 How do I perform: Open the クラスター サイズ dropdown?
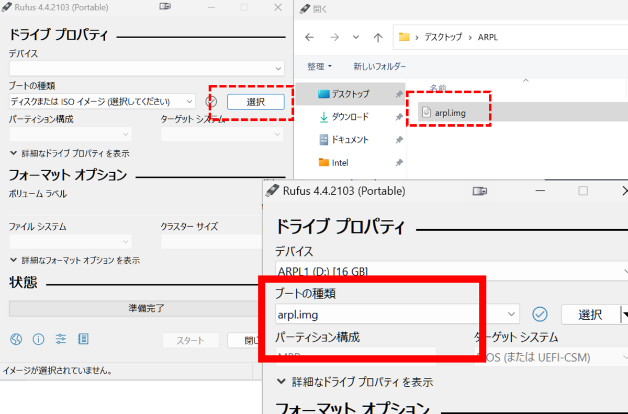(211, 241)
